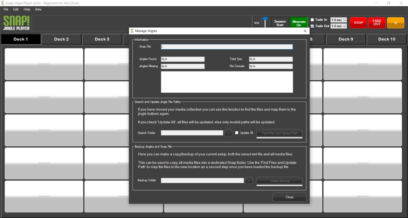Screen dimensions: 408x218
Task: Click the Snap File input field
Action: [x=227, y=47]
